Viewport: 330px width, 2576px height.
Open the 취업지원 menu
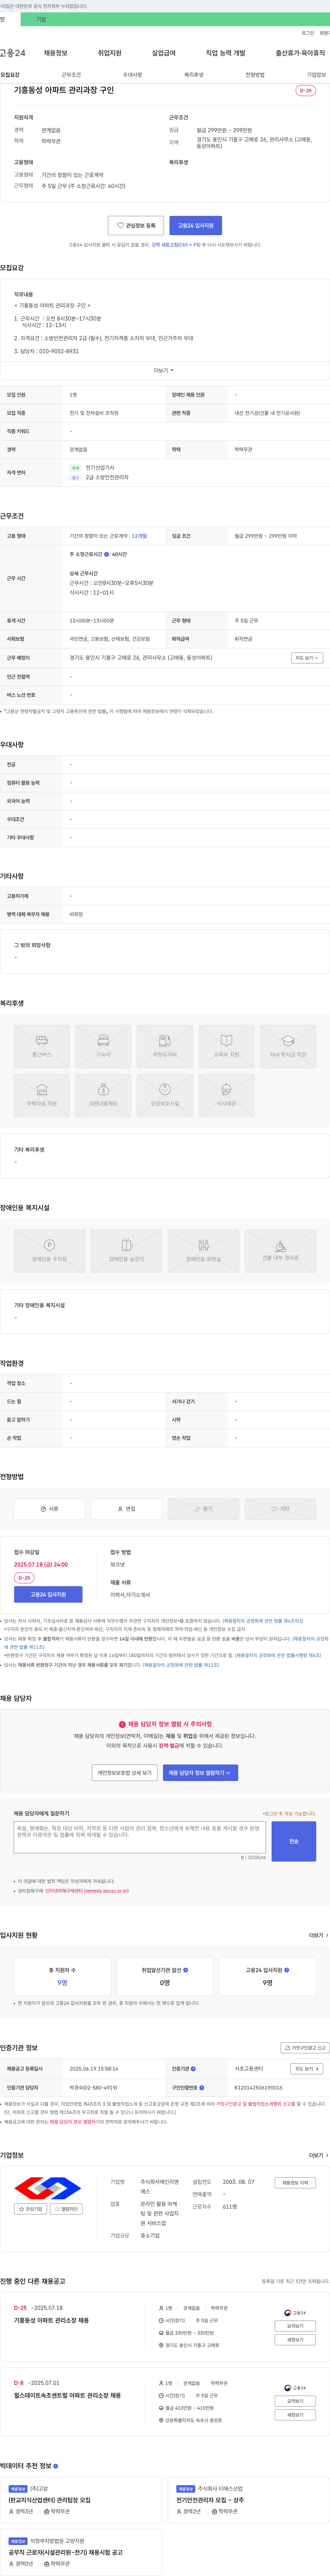click(x=110, y=53)
